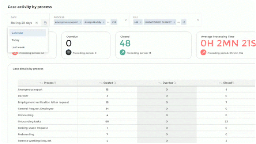
Task: Click Preceding period: 0 in Overdue card
Action: pos(84,53)
